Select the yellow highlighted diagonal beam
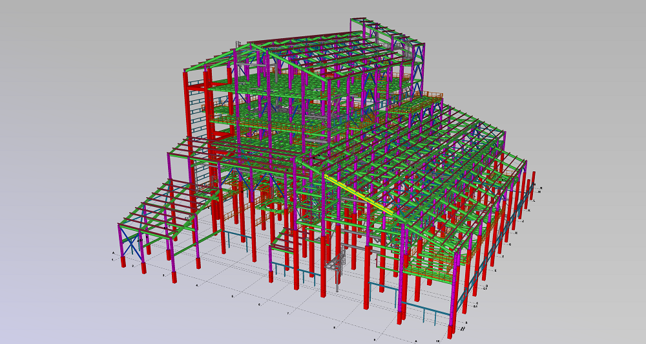This screenshot has width=646, height=344. pos(359,195)
